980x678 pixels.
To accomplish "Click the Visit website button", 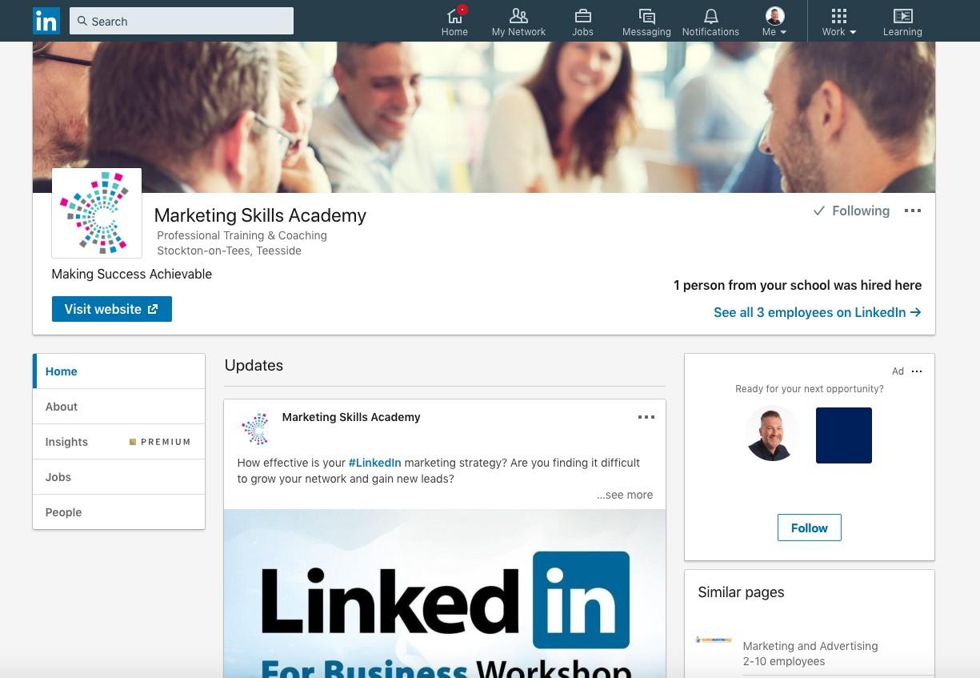I will coord(112,309).
